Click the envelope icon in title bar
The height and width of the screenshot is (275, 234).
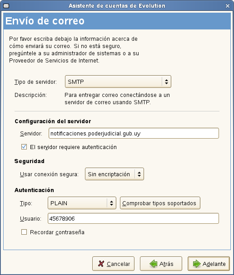coord(6,6)
